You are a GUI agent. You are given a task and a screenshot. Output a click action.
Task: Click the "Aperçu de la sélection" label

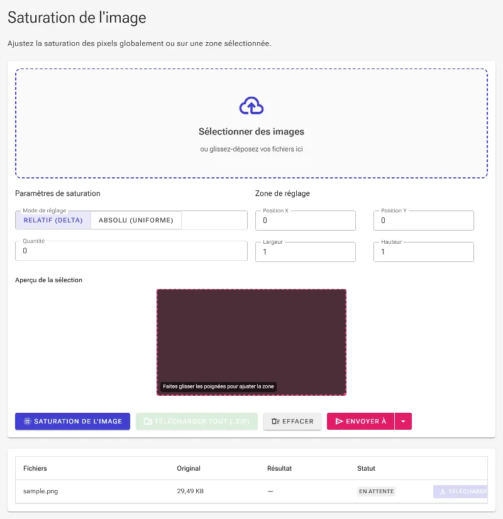pos(48,280)
